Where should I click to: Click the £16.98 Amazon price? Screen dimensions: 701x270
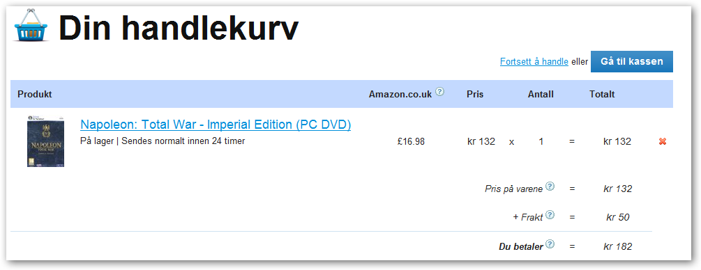[411, 142]
